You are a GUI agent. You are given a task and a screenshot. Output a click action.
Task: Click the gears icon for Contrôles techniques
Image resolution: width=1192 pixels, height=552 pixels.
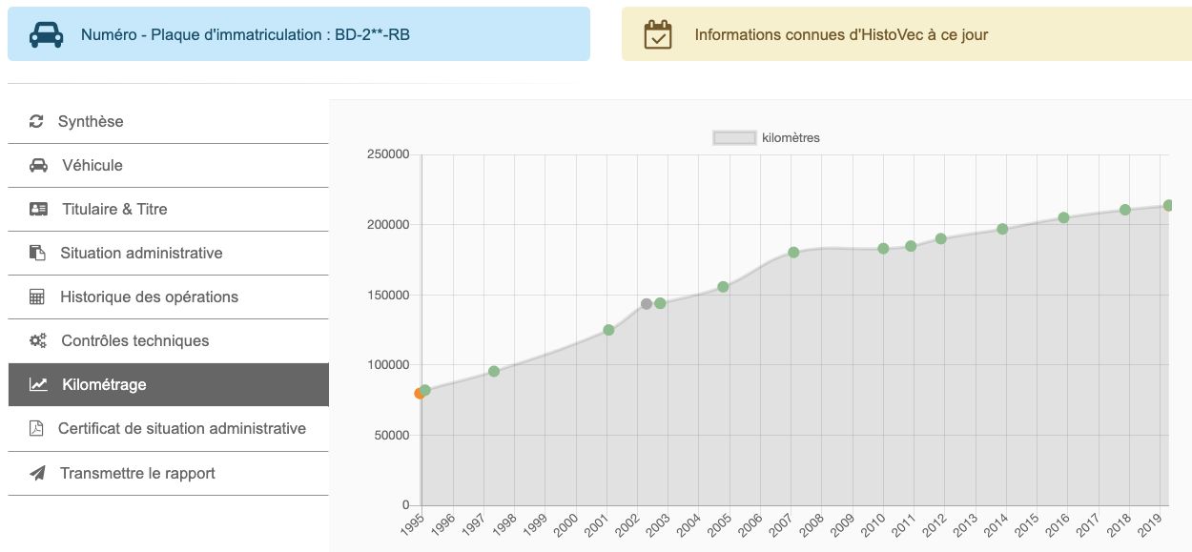tap(37, 340)
